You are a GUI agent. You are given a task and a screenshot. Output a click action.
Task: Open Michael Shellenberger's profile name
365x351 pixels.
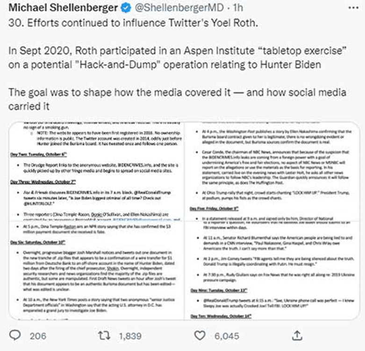point(63,8)
